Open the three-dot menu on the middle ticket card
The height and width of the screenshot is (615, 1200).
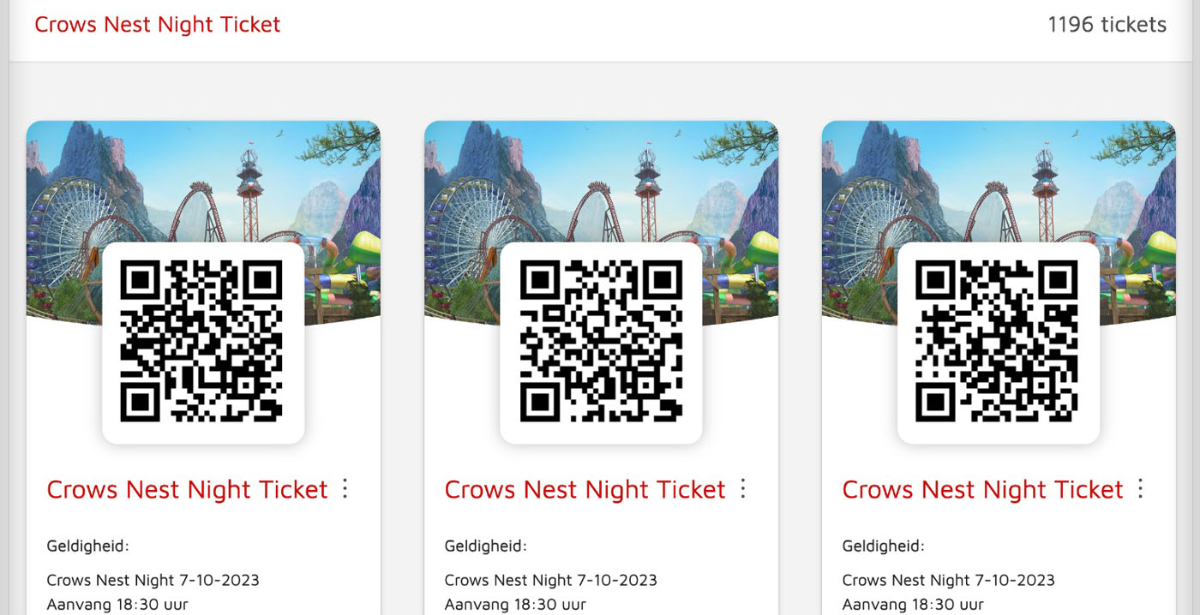[x=743, y=488]
